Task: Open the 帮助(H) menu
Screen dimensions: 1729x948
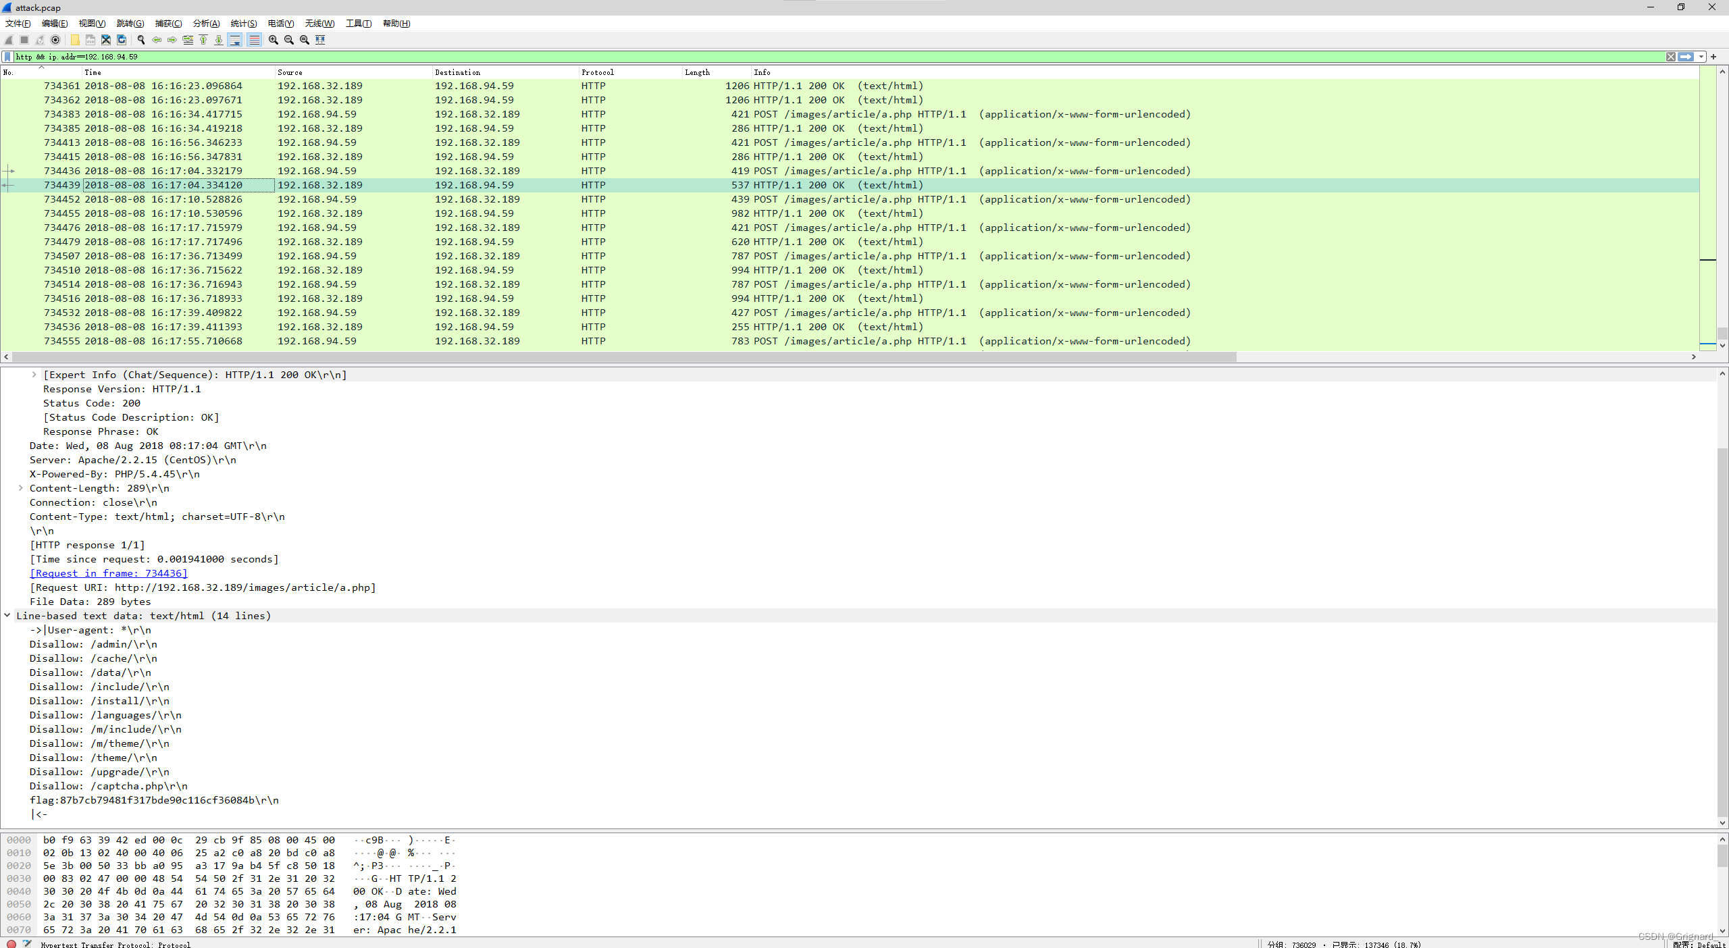Action: click(x=396, y=24)
